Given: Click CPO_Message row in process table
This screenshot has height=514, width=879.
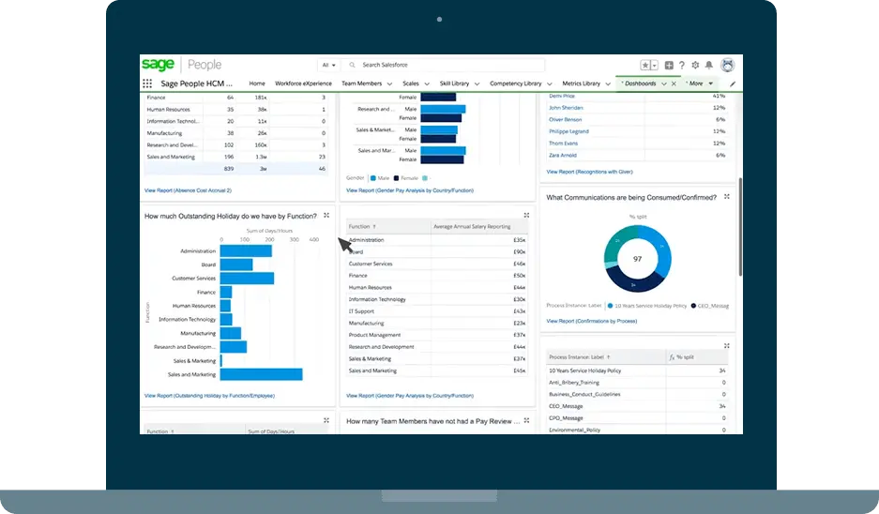Looking at the screenshot, I should [637, 418].
